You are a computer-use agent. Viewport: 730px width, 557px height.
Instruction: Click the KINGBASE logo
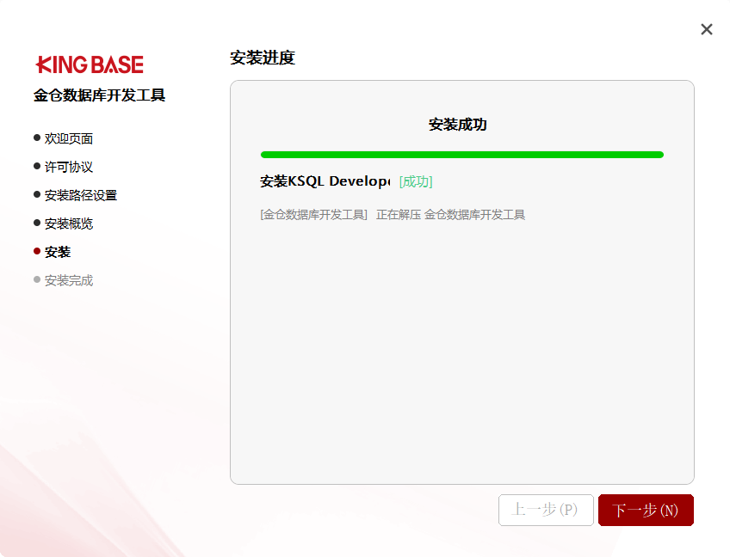click(x=90, y=64)
